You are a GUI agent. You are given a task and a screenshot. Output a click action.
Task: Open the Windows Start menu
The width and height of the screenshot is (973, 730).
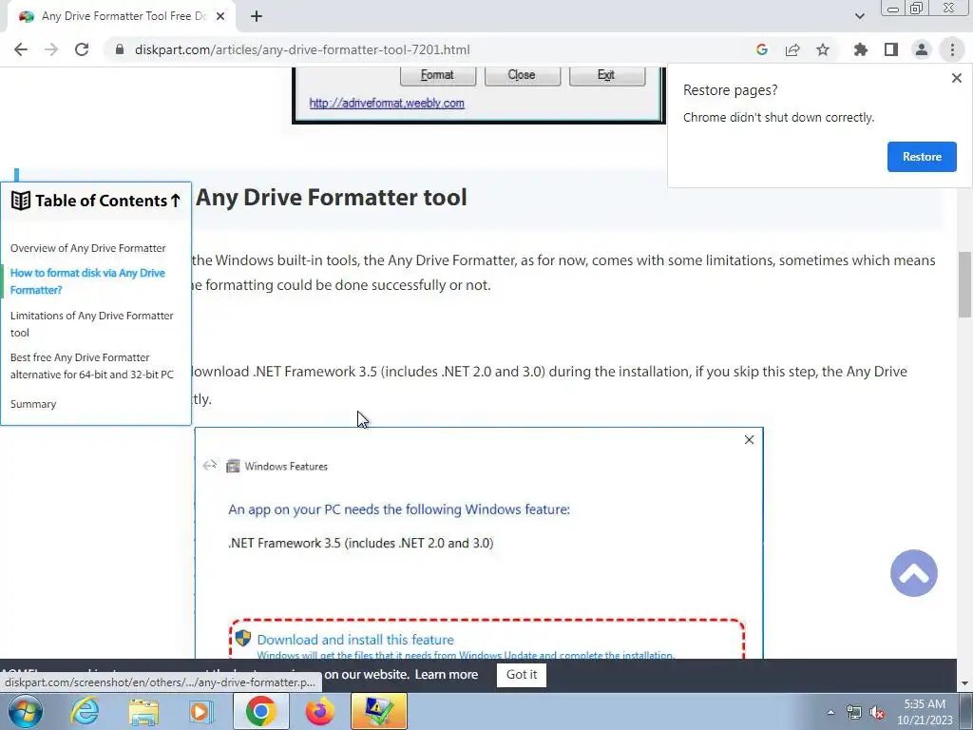pyautogui.click(x=25, y=711)
